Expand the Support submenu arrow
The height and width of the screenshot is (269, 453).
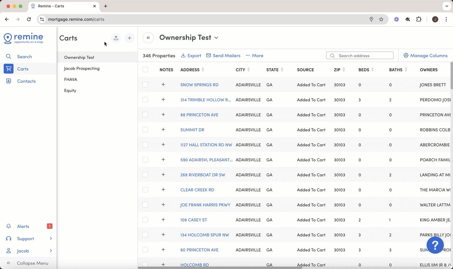(x=51, y=238)
